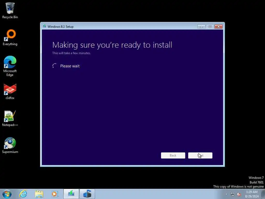Click the disabled Back button
Viewport: 265px width, 199px height.
[x=173, y=155]
